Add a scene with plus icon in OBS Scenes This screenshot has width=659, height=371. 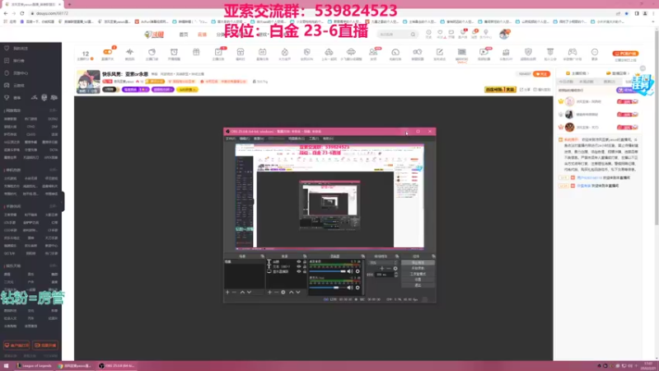[x=227, y=292]
